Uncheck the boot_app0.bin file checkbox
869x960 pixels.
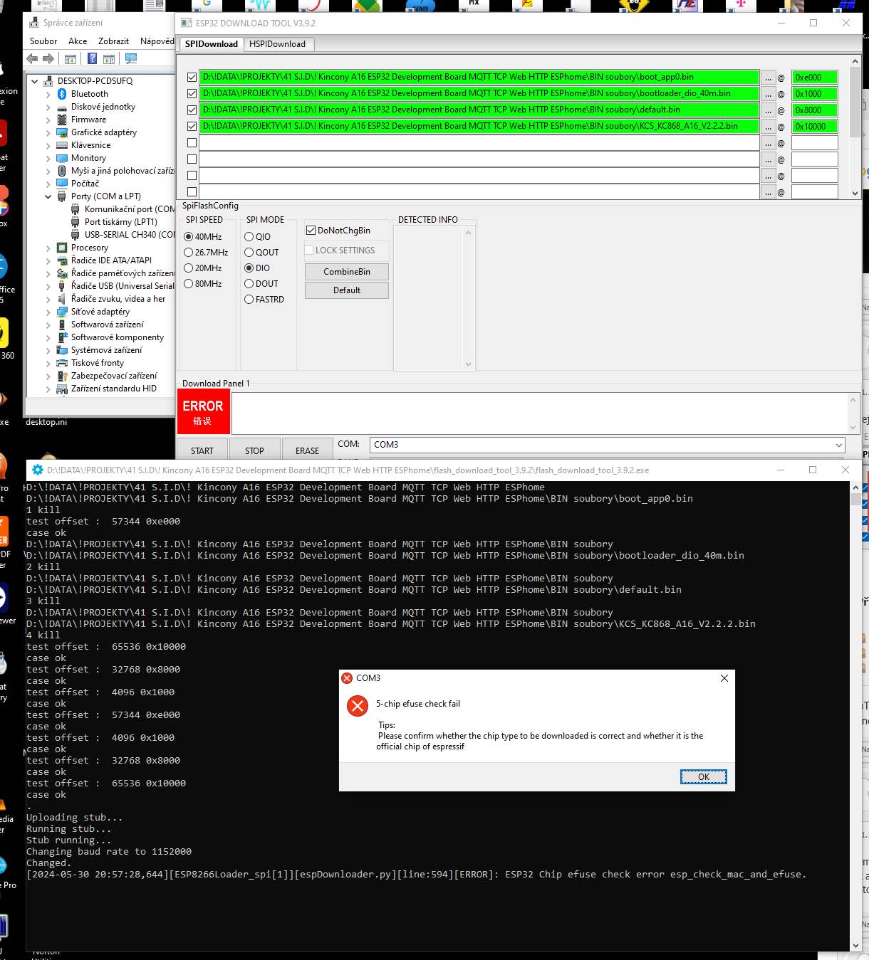(192, 77)
